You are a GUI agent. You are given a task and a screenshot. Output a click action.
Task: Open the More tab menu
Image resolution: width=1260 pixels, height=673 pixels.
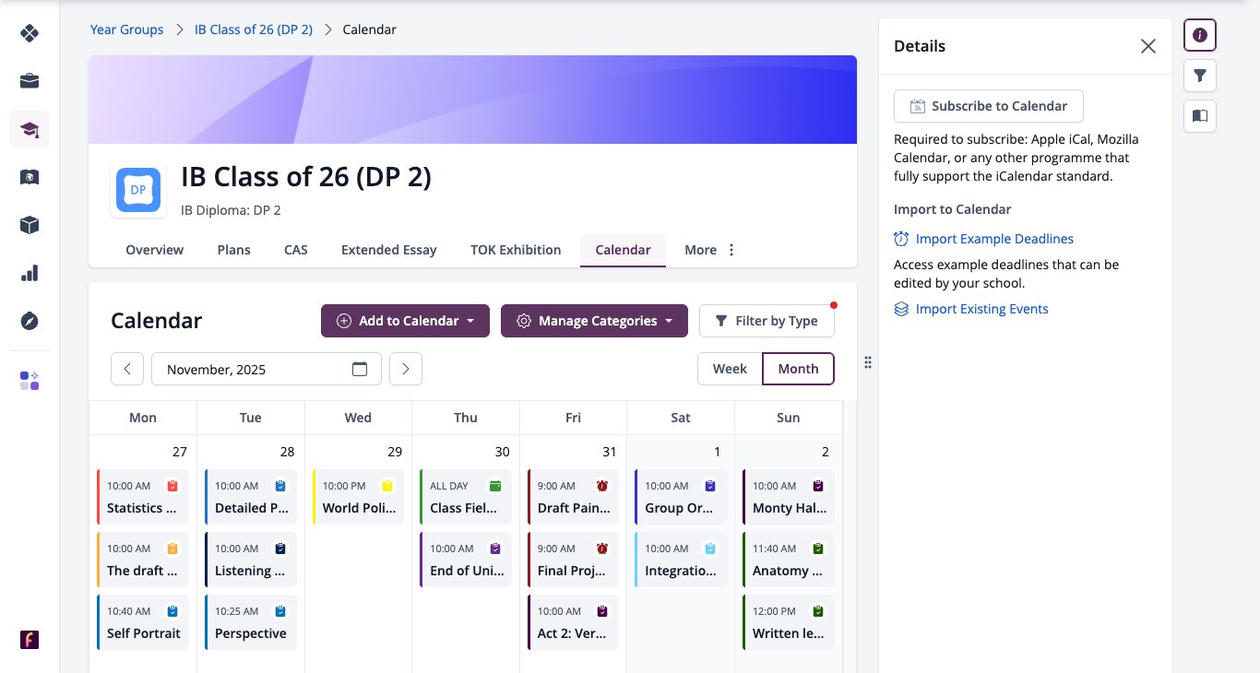[710, 250]
